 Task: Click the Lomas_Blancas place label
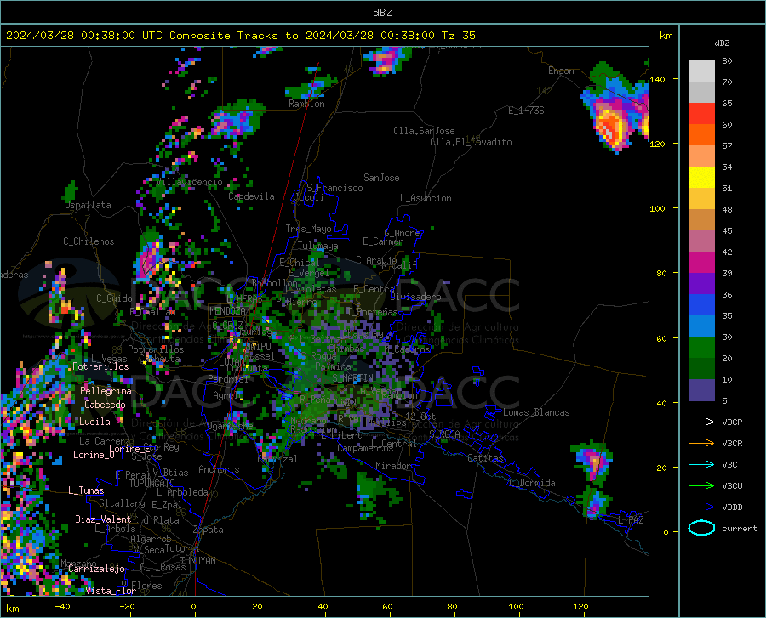536,412
